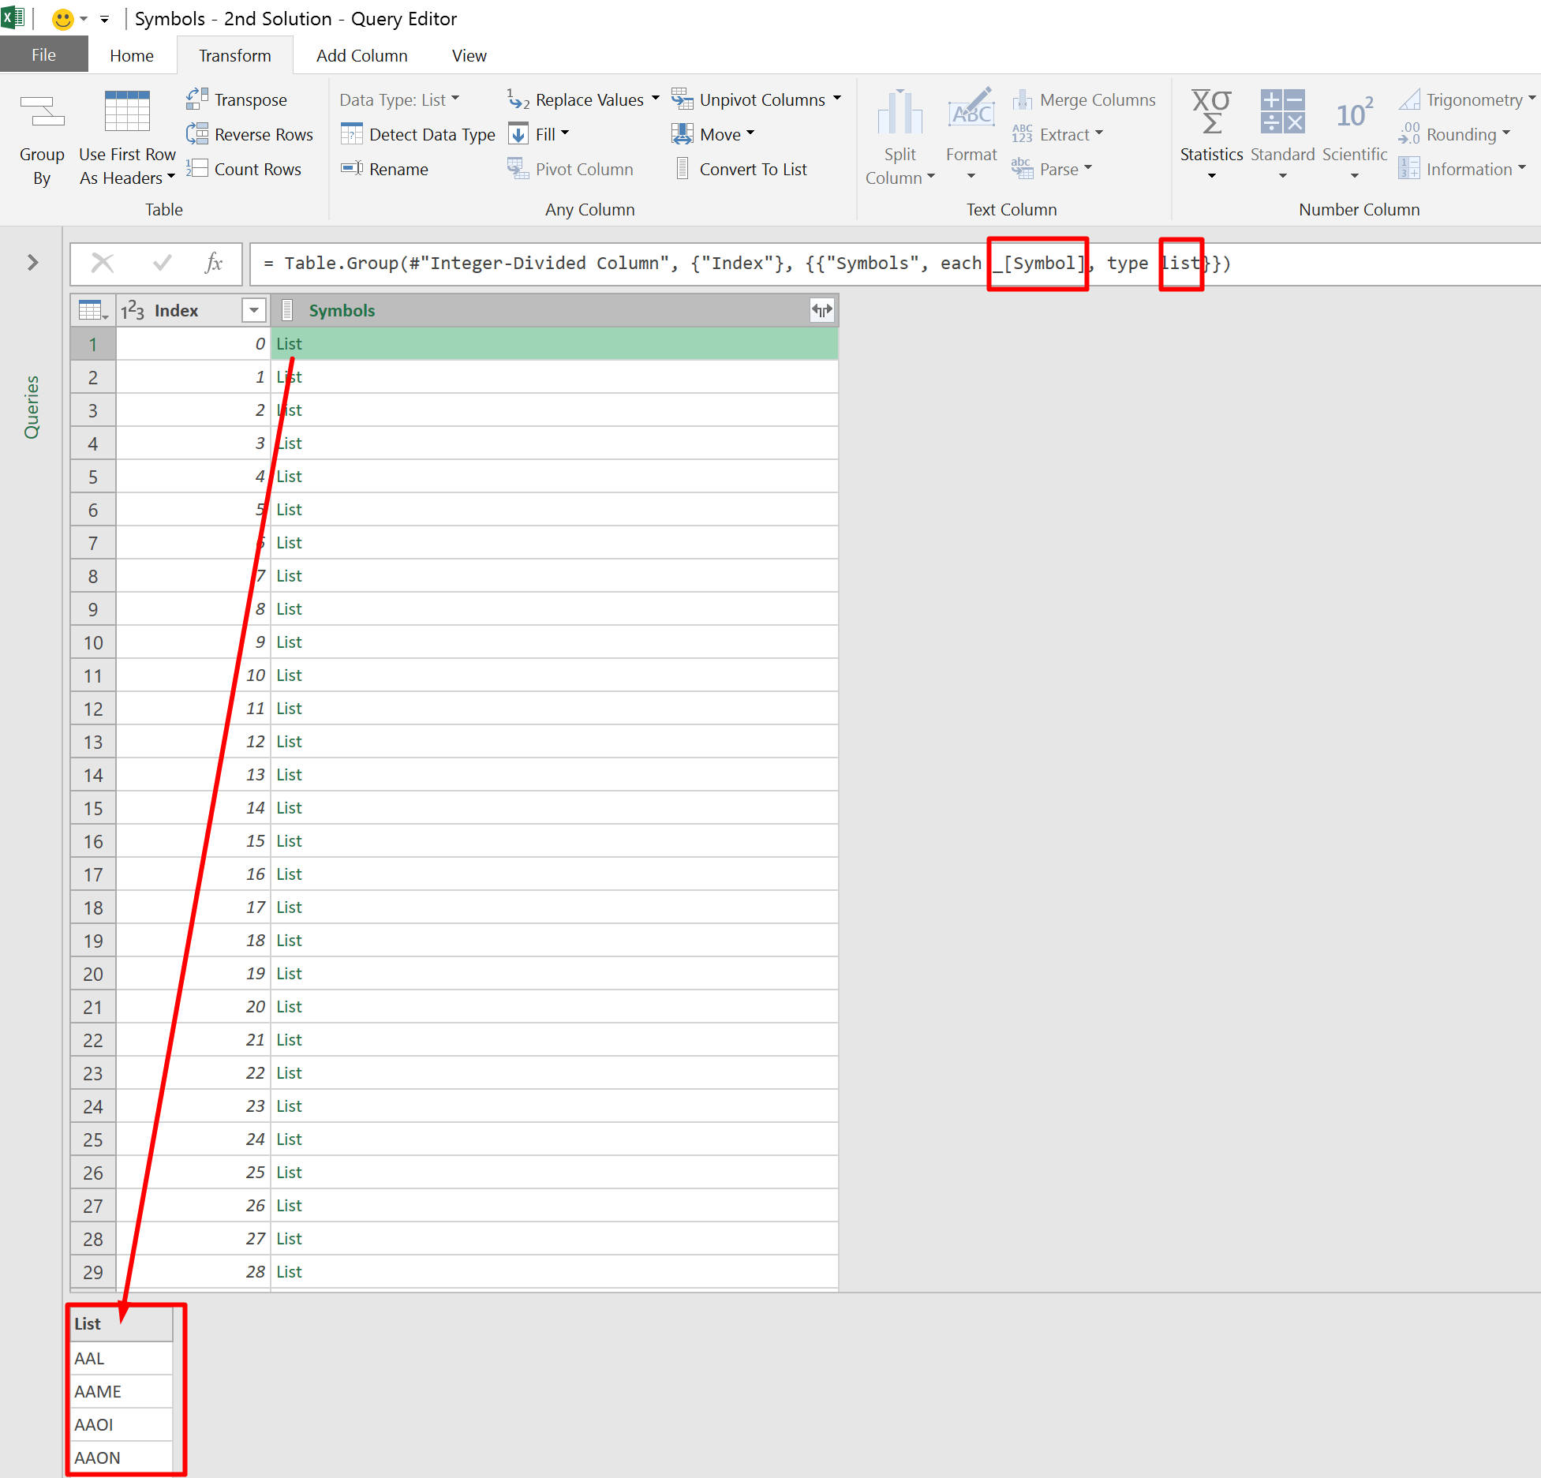Click the Queries pane label
Screen dimensions: 1541x1478
click(32, 406)
